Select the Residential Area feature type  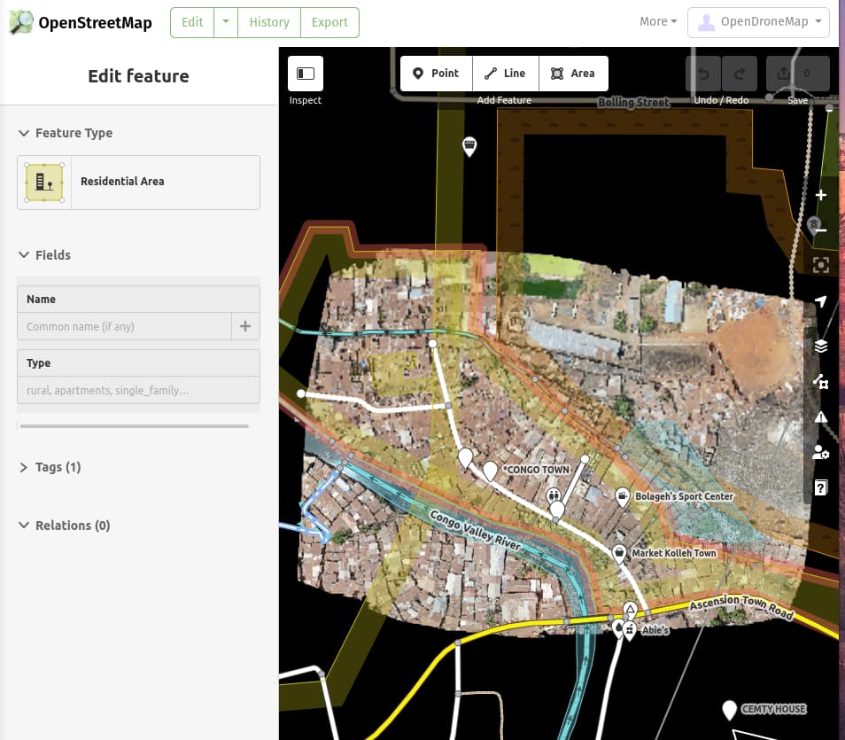point(137,182)
